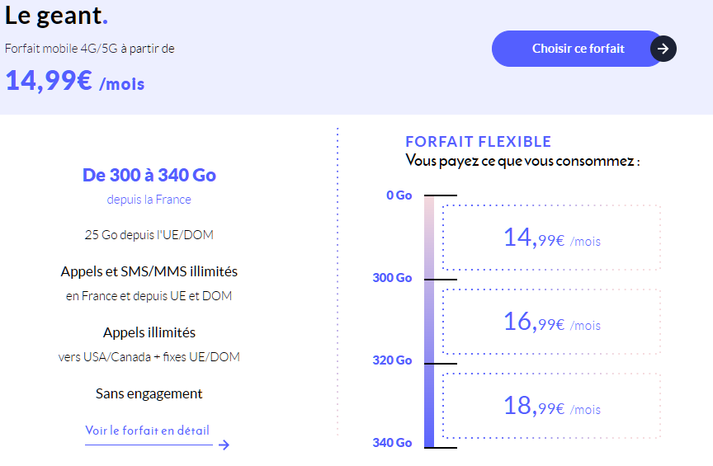Viewport: 713px width, 466px height.
Task: Click the "Sans engagement" text
Action: tap(149, 393)
